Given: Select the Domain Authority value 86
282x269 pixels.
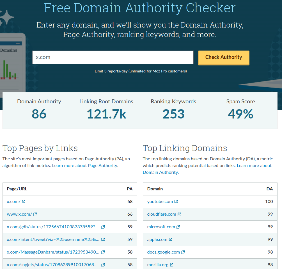Looking at the screenshot, I should coord(39,114).
